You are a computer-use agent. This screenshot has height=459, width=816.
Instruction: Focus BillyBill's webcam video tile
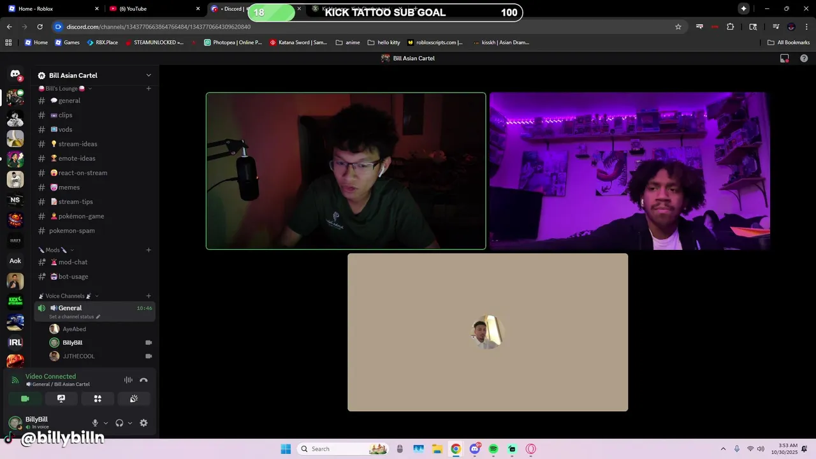pyautogui.click(x=346, y=171)
